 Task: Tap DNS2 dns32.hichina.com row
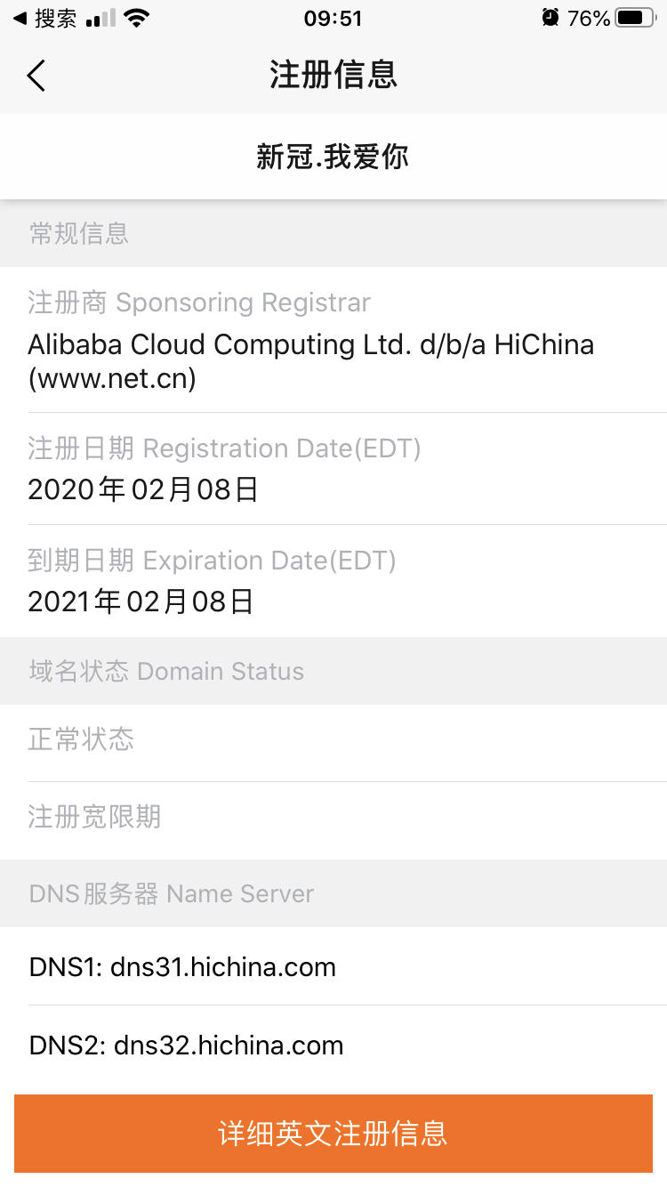186,1045
